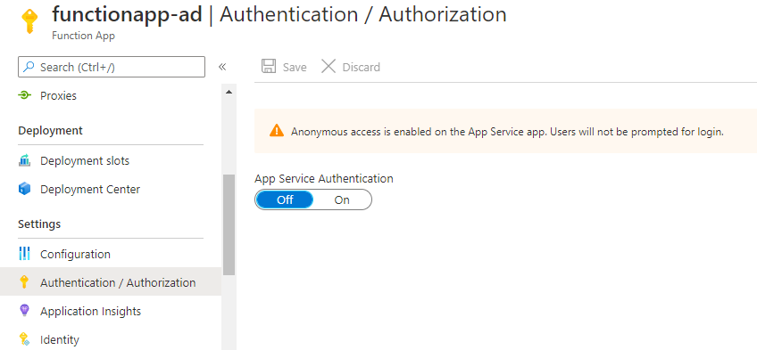The height and width of the screenshot is (350, 757).
Task: Click the orange warning triangle icon
Action: tap(277, 130)
